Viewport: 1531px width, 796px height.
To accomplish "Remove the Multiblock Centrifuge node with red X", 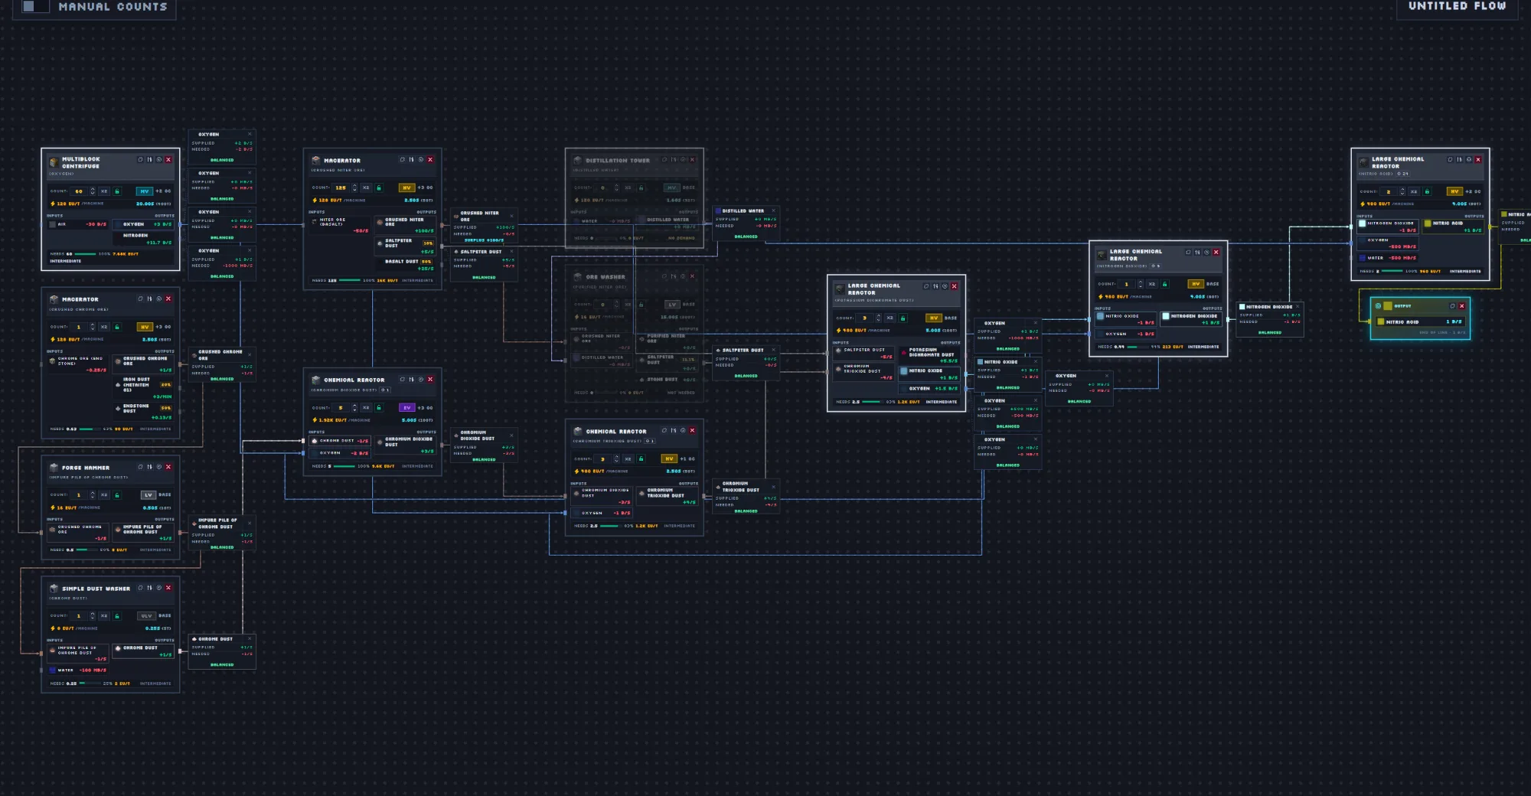I will [x=168, y=160].
